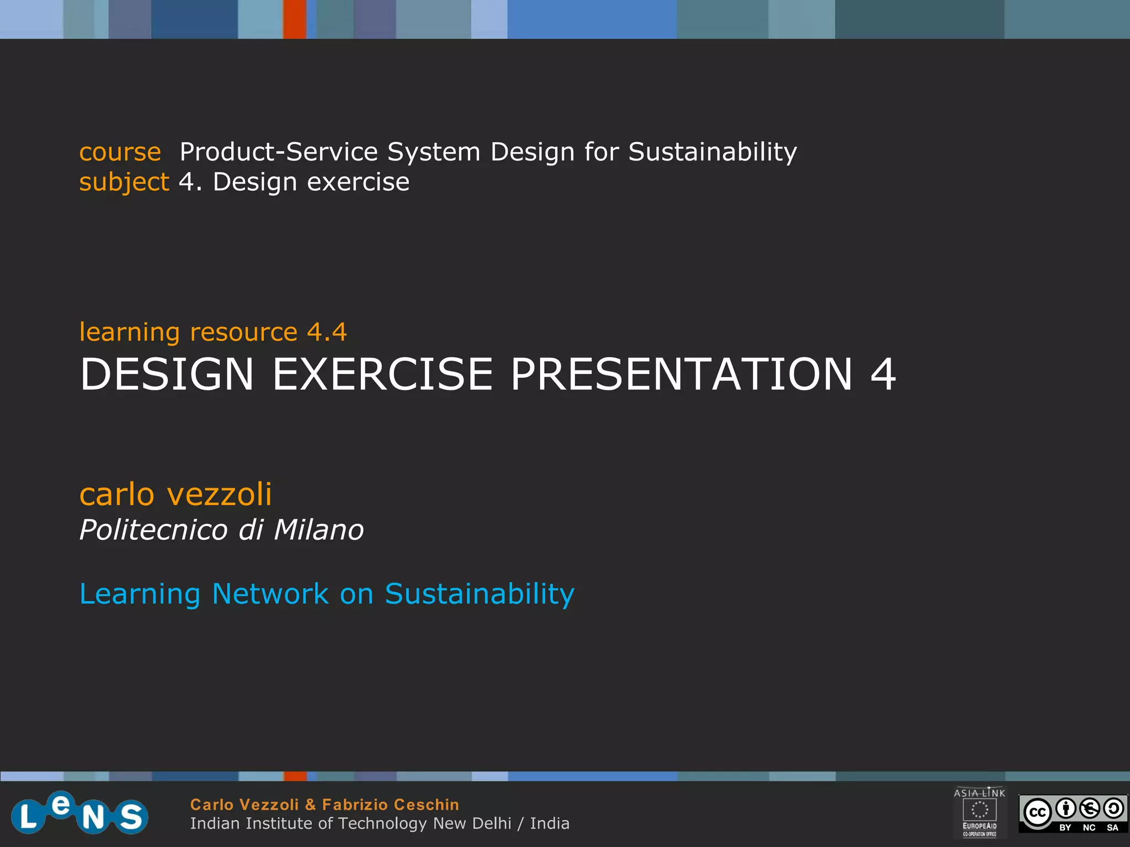Screen dimensions: 1130x847
Task: Click the red-orange block in top color bar
Action: point(295,19)
